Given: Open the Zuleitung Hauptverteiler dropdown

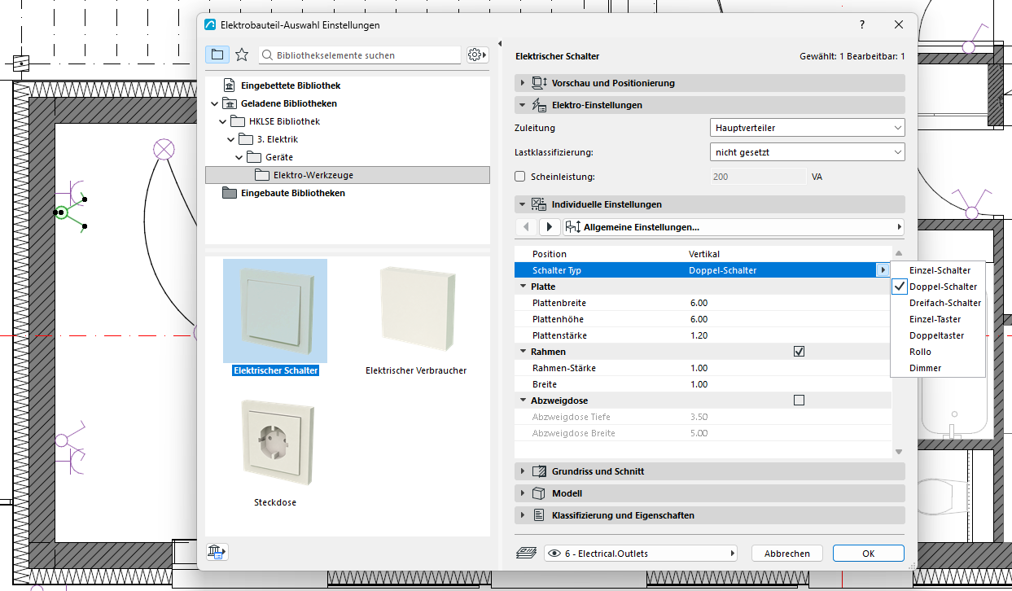Looking at the screenshot, I should (807, 128).
